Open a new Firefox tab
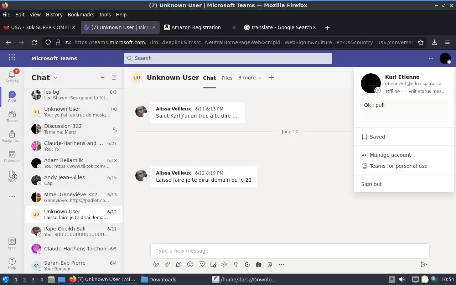The image size is (456, 285). coord(327,27)
